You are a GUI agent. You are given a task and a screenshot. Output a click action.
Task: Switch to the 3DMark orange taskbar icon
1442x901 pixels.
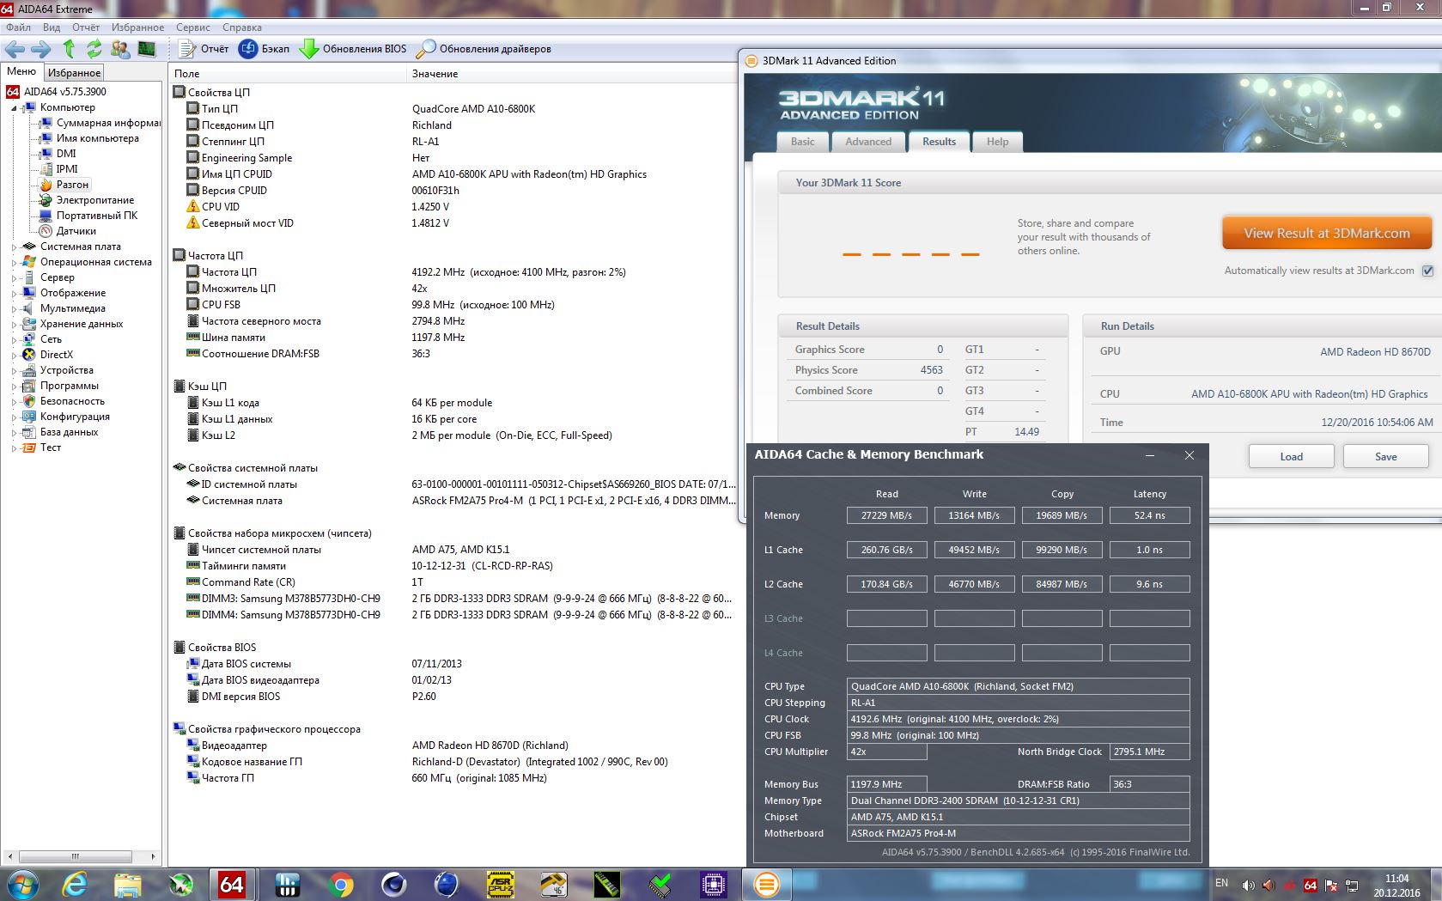tap(766, 884)
